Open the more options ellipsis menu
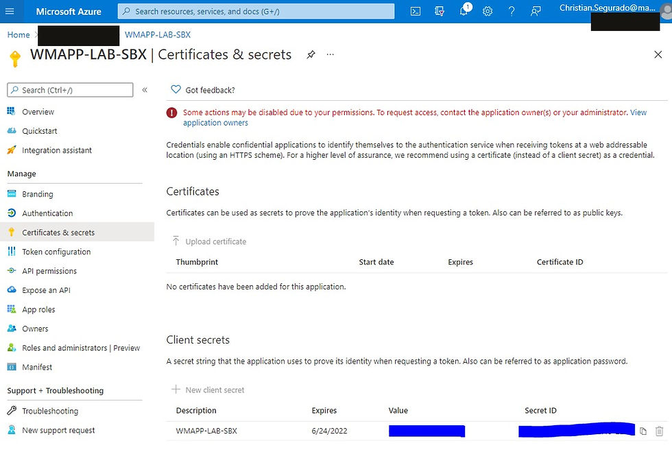The height and width of the screenshot is (452, 672). [330, 54]
